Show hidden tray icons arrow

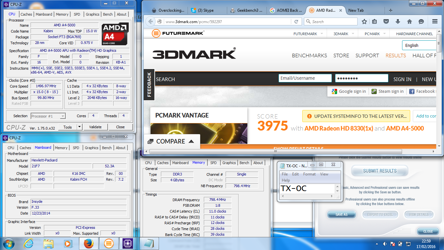coord(377,244)
